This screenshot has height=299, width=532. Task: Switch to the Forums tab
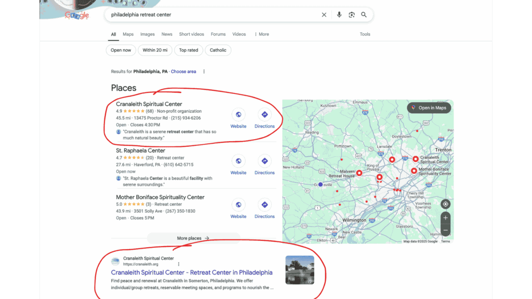218,34
